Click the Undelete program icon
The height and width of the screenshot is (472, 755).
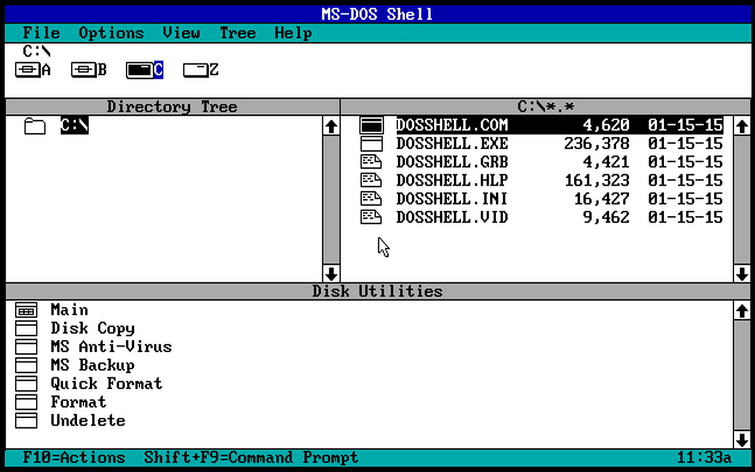[x=26, y=421]
